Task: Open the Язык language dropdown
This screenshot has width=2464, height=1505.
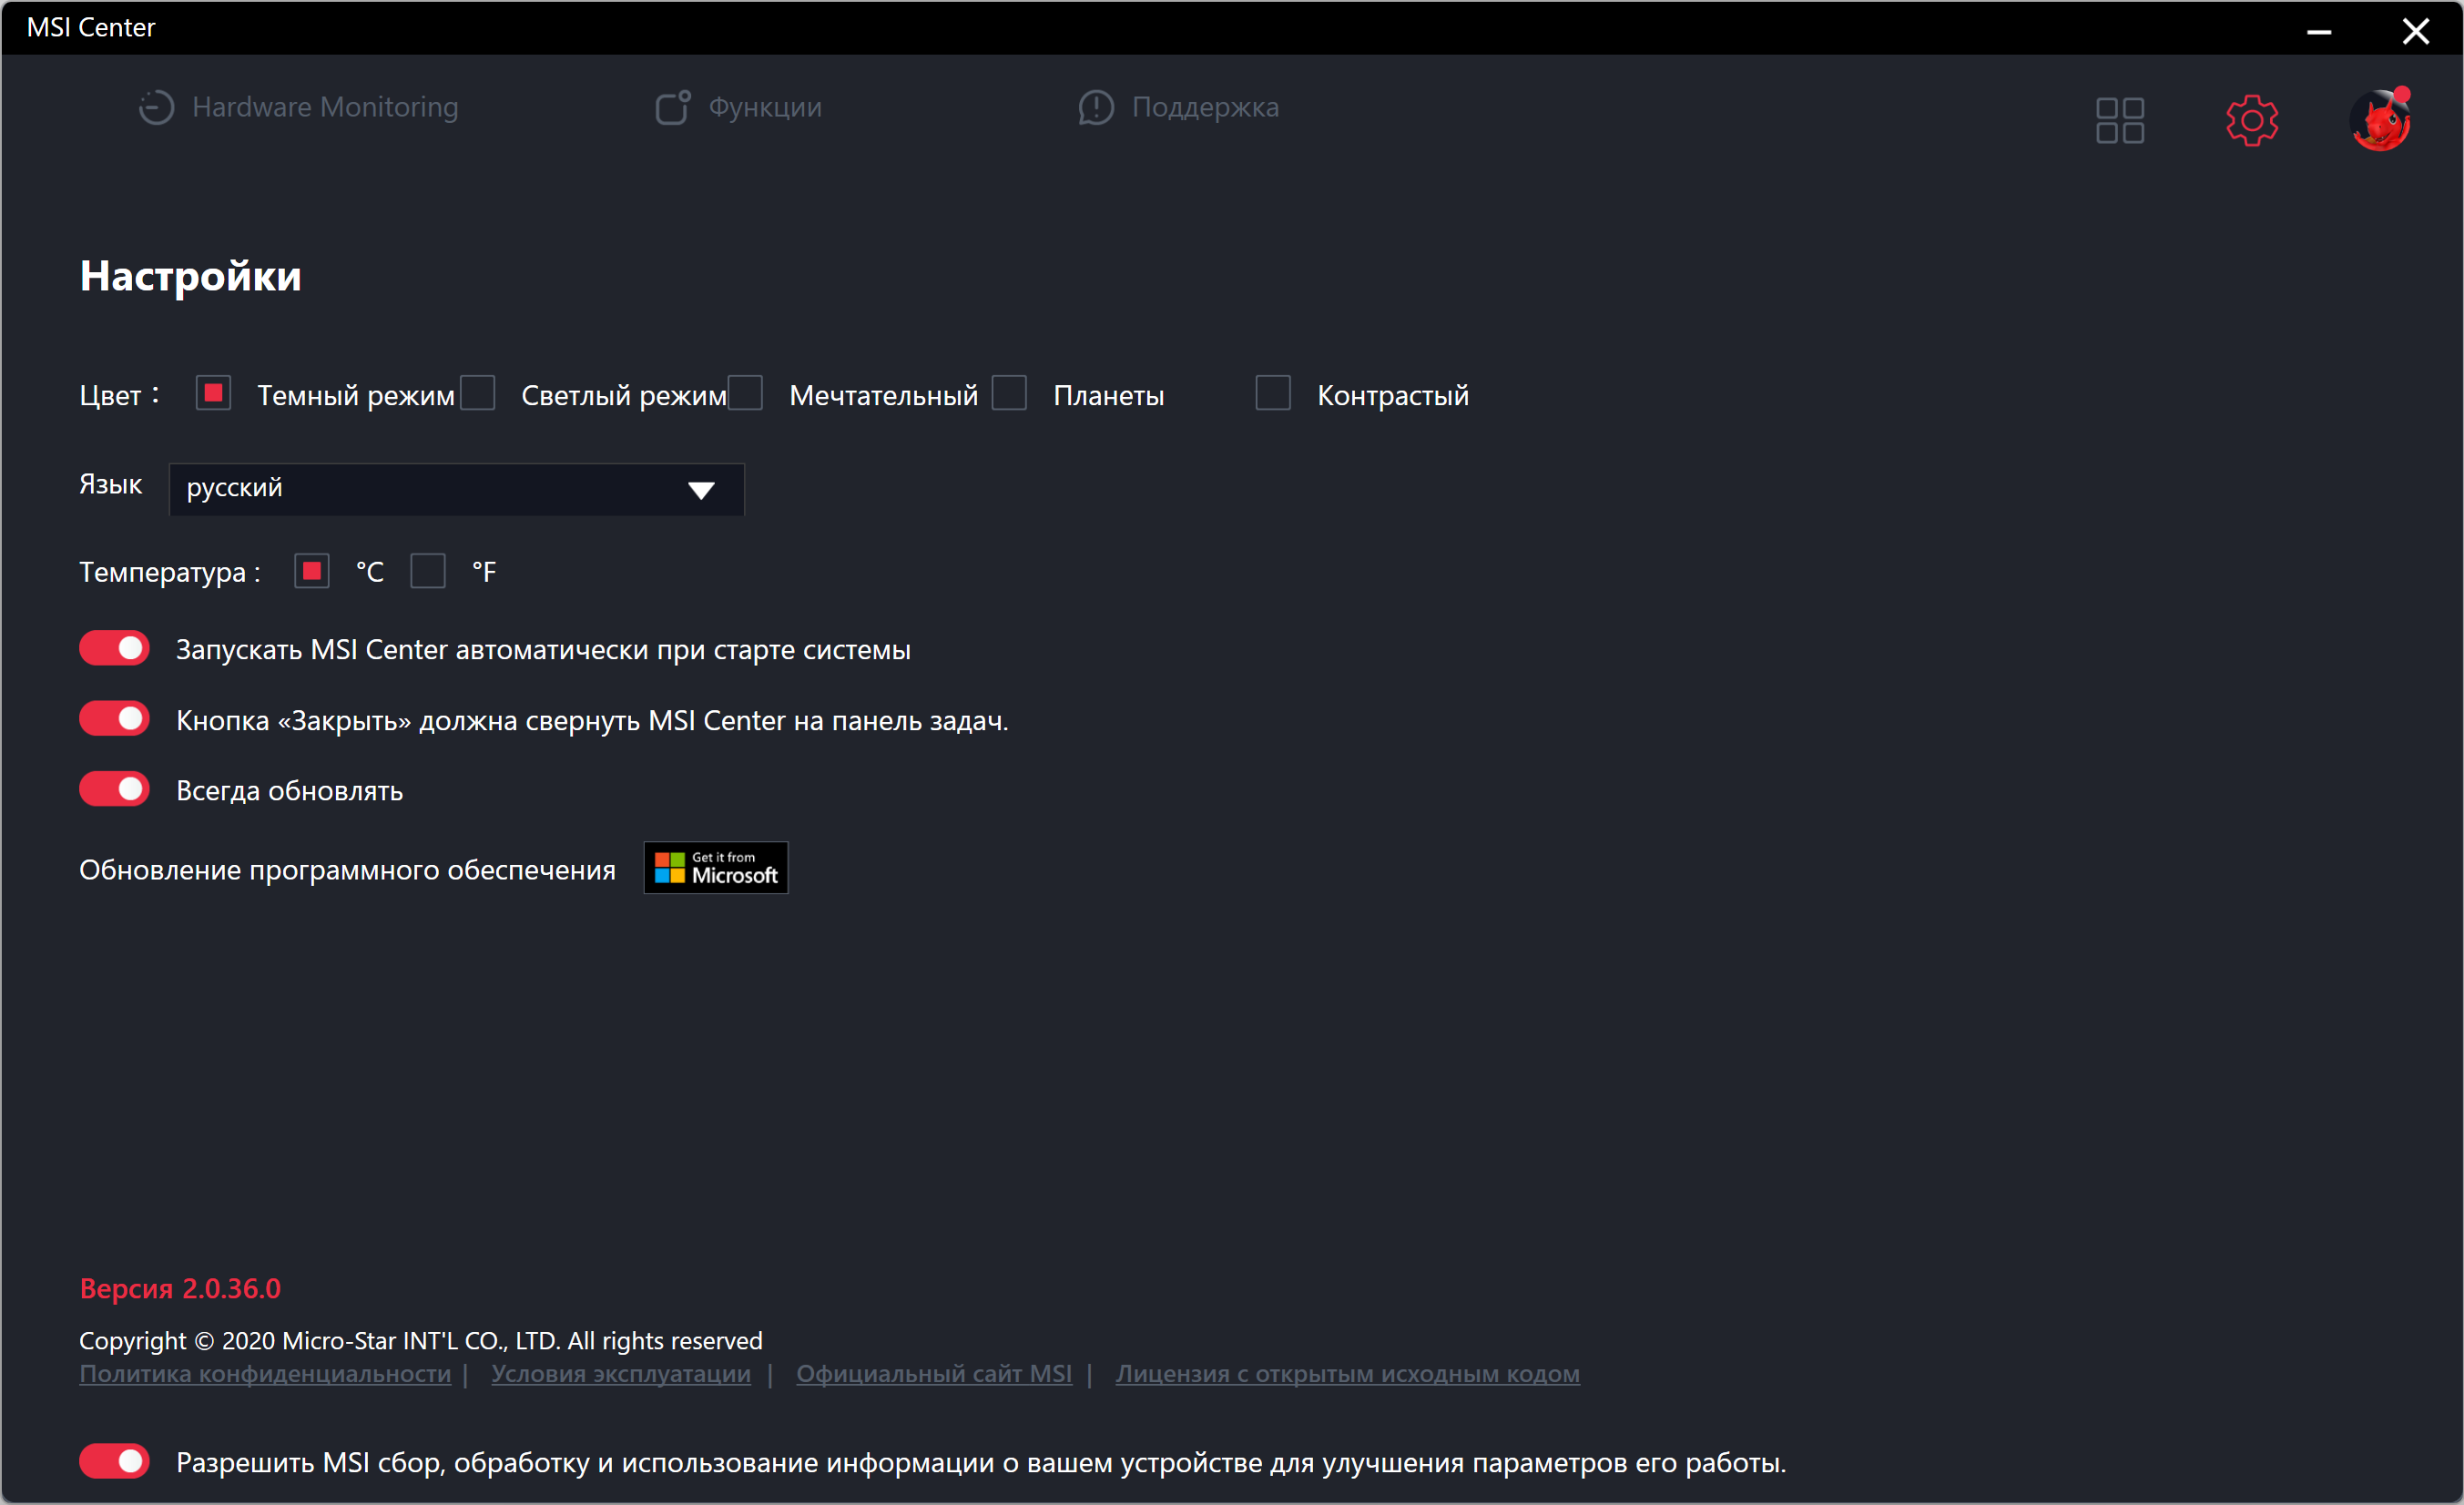Action: click(x=457, y=489)
